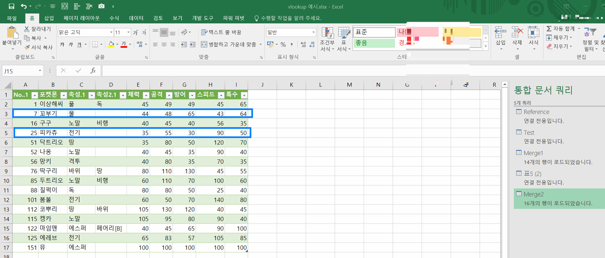The height and width of the screenshot is (258, 605).
Task: Open 정렬 및 필터 sort and filter
Action: point(590,40)
